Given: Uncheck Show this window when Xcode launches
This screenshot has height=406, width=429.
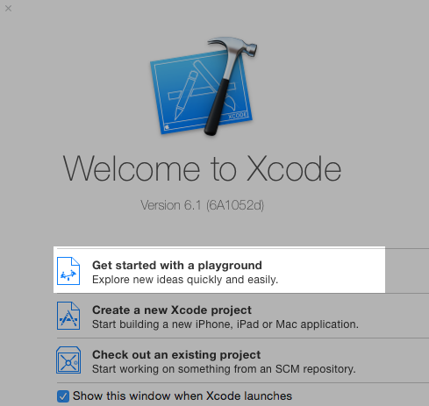Looking at the screenshot, I should coord(63,396).
